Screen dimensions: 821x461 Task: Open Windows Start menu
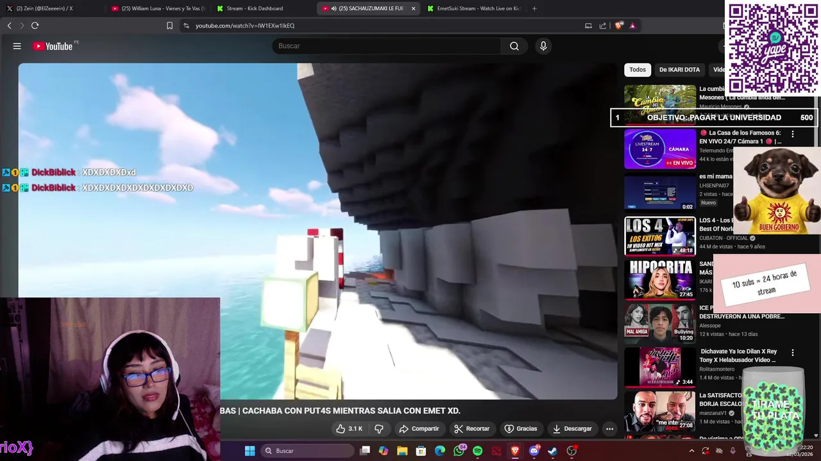(x=250, y=451)
